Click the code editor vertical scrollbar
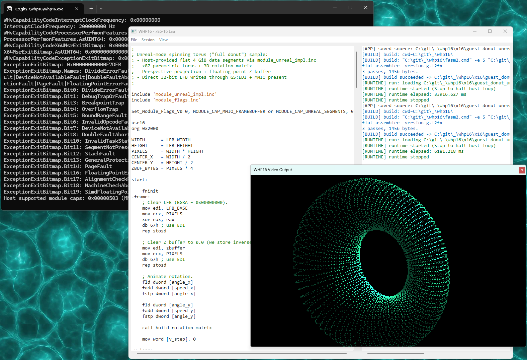This screenshot has height=360, width=527. 356,70
